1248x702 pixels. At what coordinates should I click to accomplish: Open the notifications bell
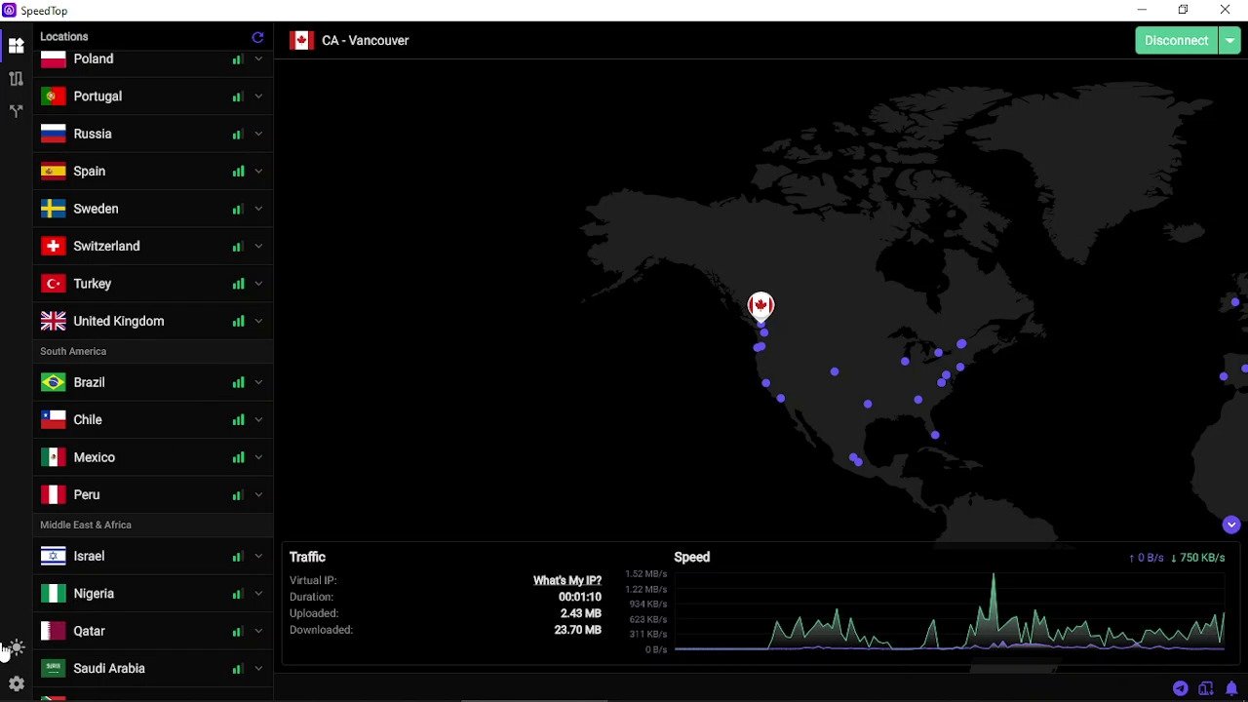click(x=1231, y=688)
